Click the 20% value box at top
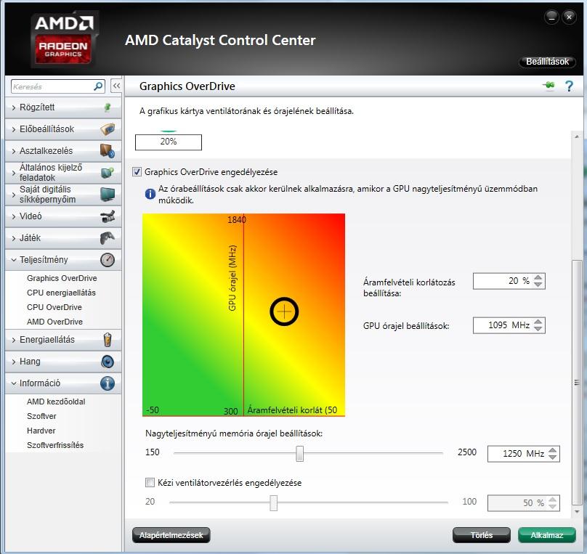 [x=169, y=142]
